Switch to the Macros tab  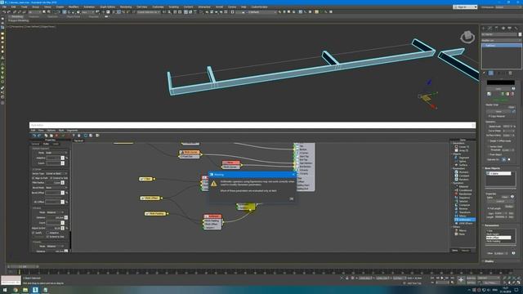[465, 251]
